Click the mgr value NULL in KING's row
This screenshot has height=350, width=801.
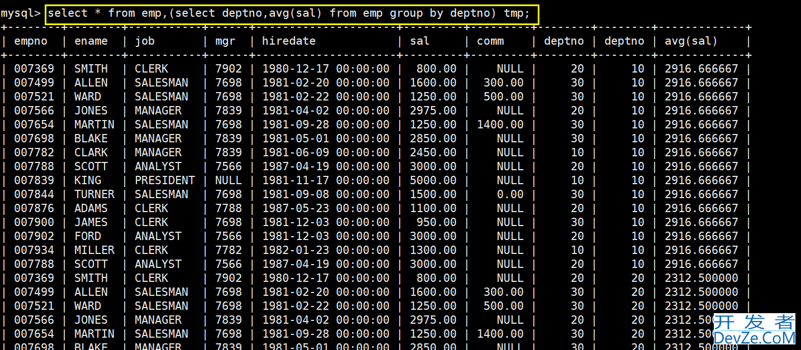click(x=229, y=180)
